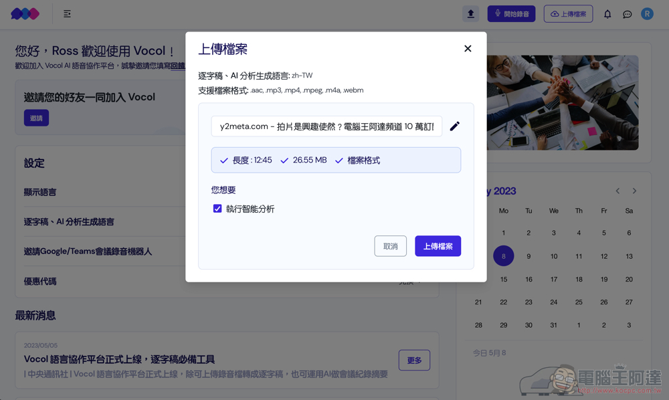Go to previous calendar month
This screenshot has width=669, height=400.
coord(617,191)
